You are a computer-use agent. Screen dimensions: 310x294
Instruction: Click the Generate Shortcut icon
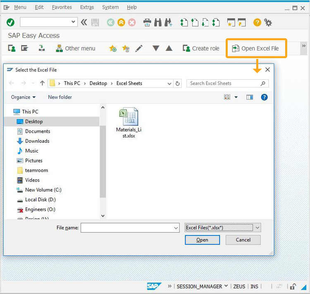[x=242, y=22]
